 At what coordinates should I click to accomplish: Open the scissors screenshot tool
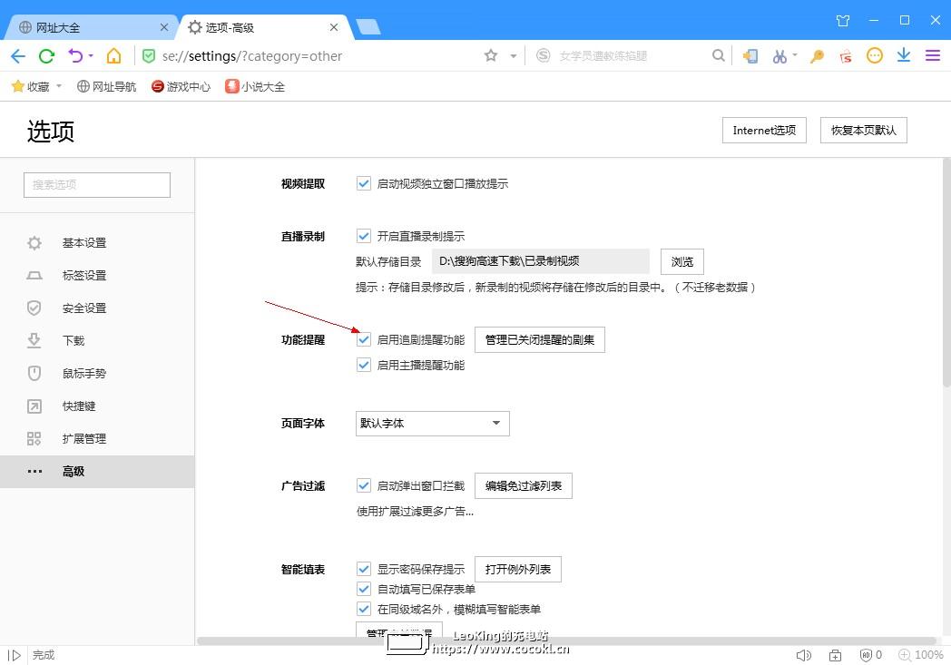coord(779,56)
